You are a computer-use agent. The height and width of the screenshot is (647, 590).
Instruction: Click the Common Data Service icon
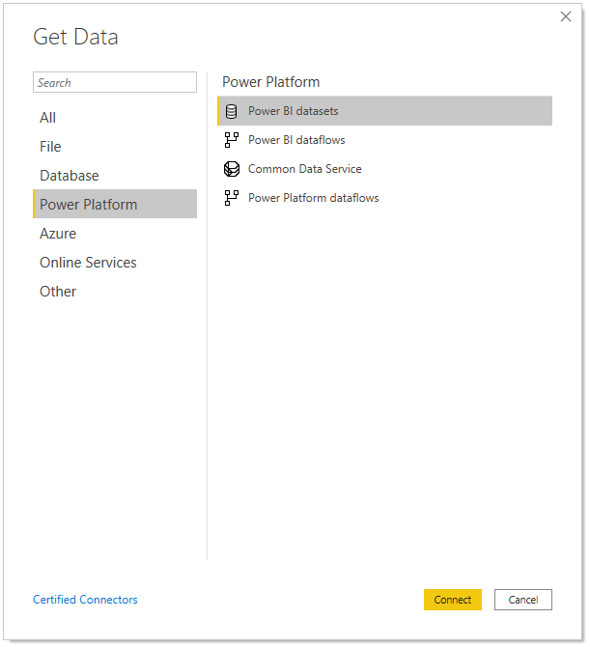point(232,169)
